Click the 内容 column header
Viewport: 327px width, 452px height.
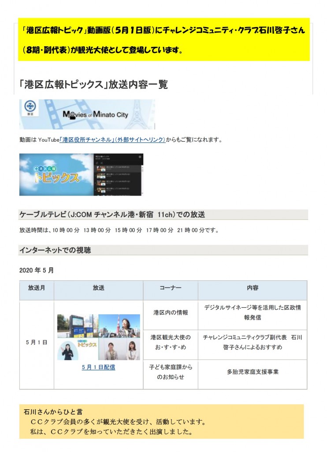pos(252,288)
